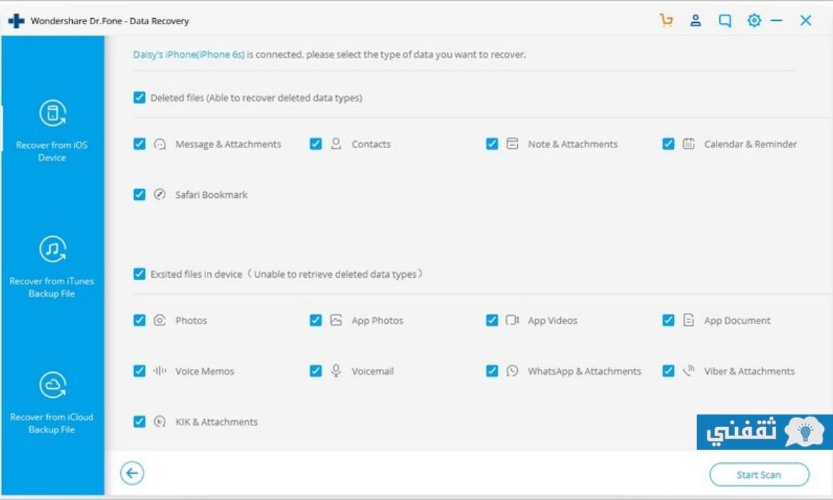Screen dimensions: 833x500
Task: Disable WhatsApp & Attachments checkbox
Action: pyautogui.click(x=492, y=371)
